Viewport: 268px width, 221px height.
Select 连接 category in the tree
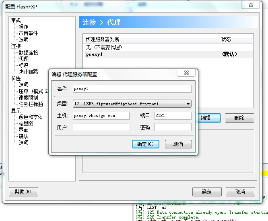click(x=16, y=46)
